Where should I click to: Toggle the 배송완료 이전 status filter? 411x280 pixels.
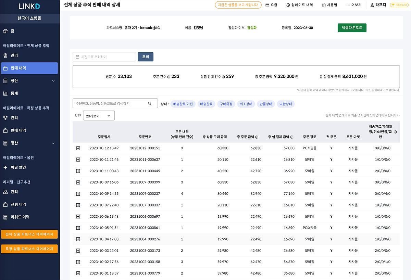(183, 104)
